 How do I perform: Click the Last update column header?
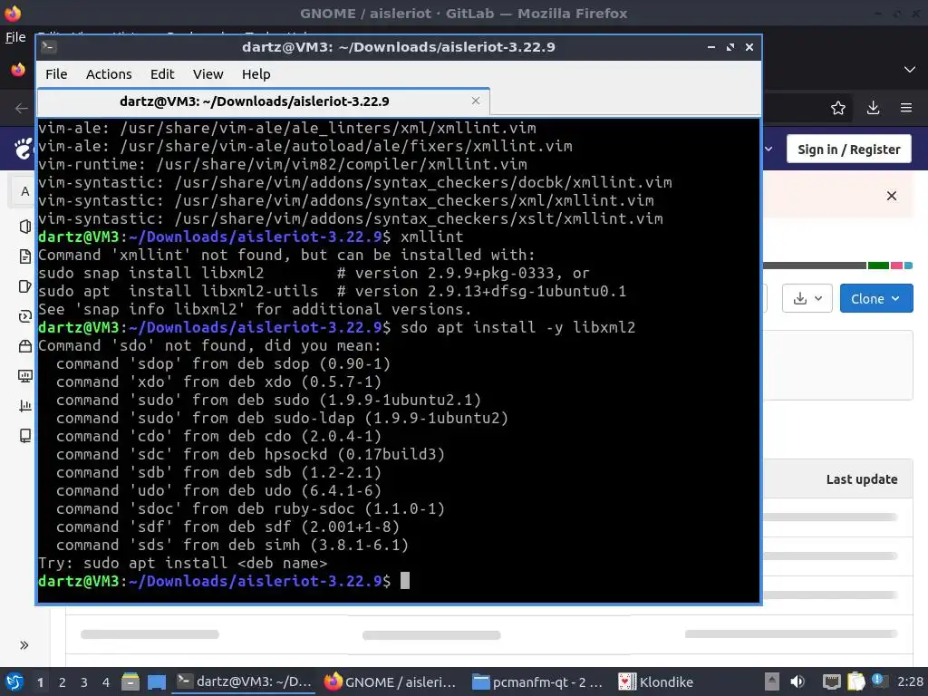pyautogui.click(x=862, y=479)
